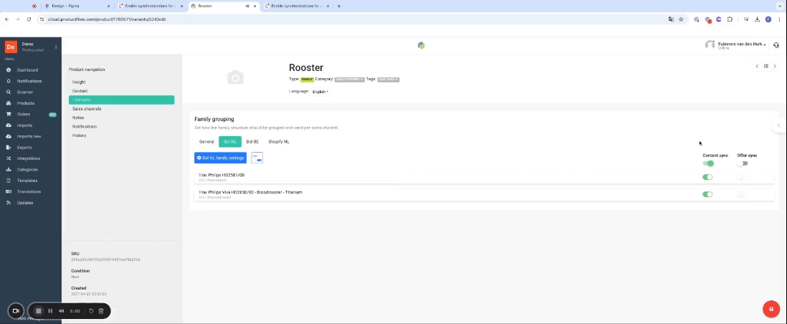This screenshot has width=787, height=324.
Task: Toggle offer sync for Philips Viva HD2650/80
Action: (742, 194)
